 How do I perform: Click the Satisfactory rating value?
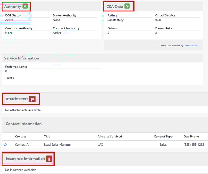(115, 20)
